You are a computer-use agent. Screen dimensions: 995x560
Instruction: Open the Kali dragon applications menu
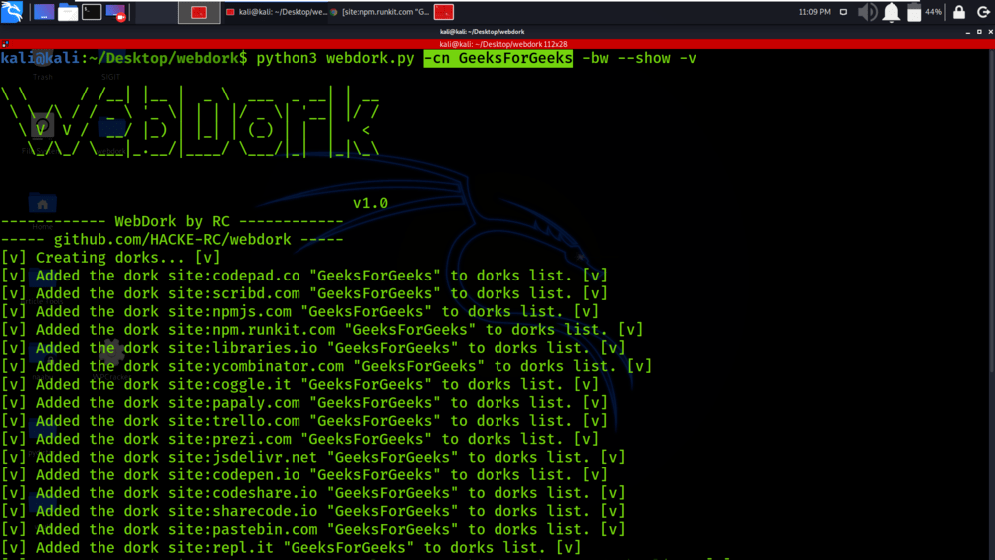pos(12,11)
